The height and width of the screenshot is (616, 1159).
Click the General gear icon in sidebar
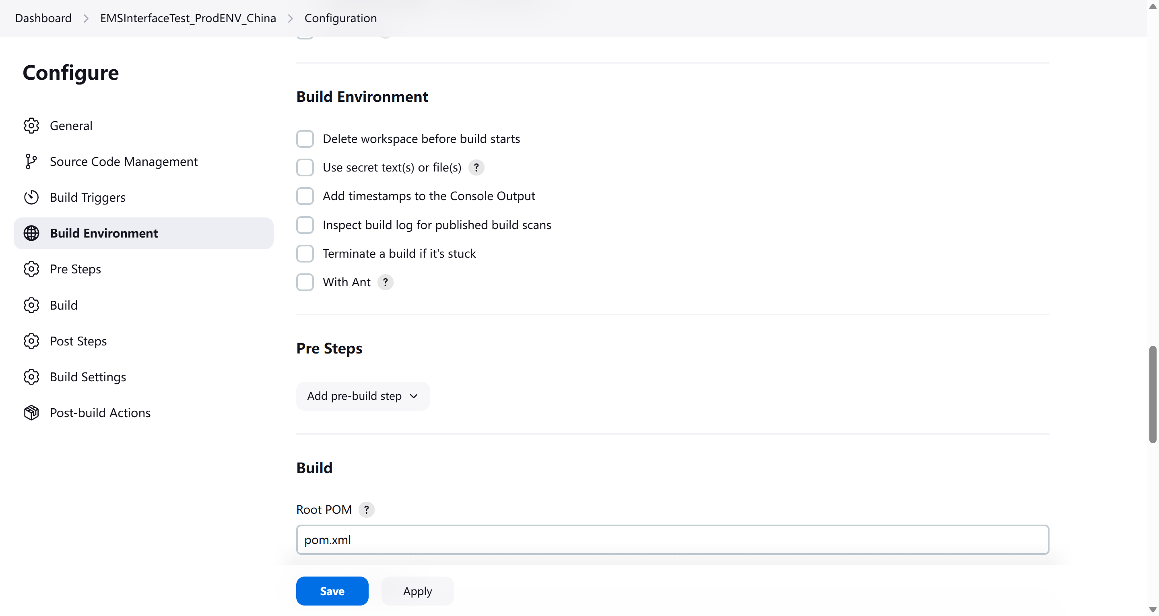pyautogui.click(x=31, y=126)
